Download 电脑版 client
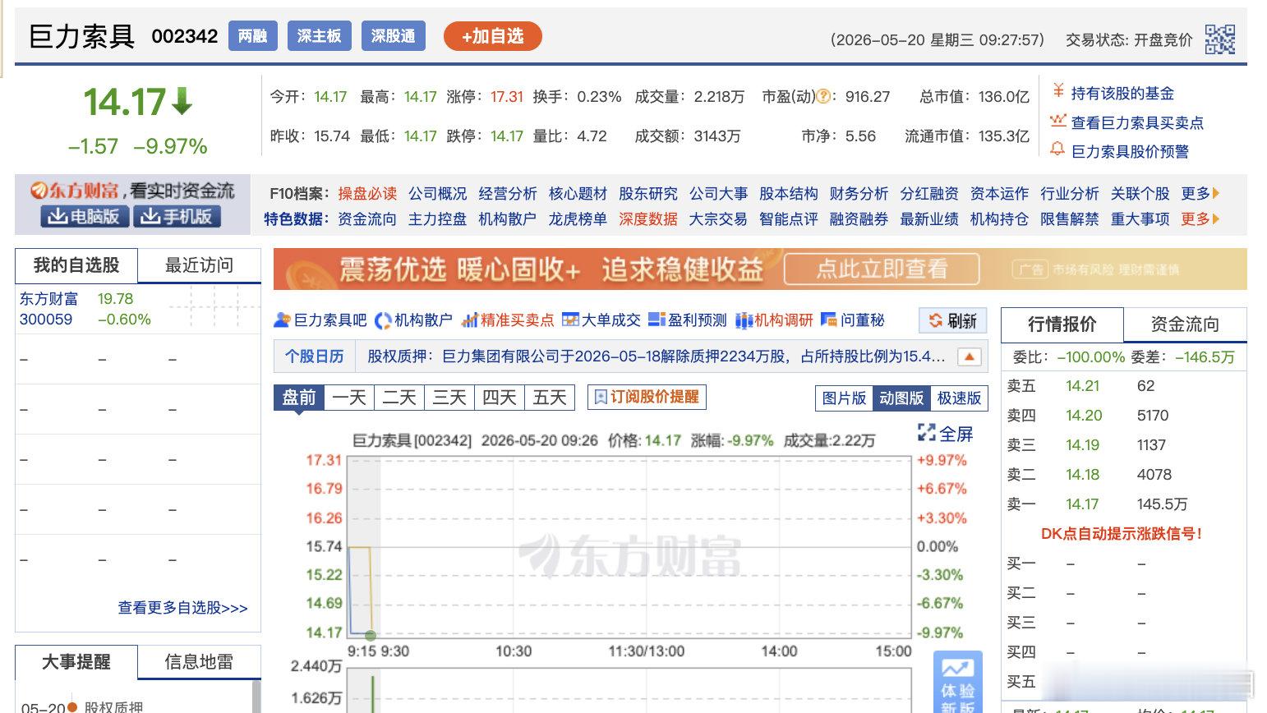Viewport: 1267px width, 713px height. coord(85,216)
